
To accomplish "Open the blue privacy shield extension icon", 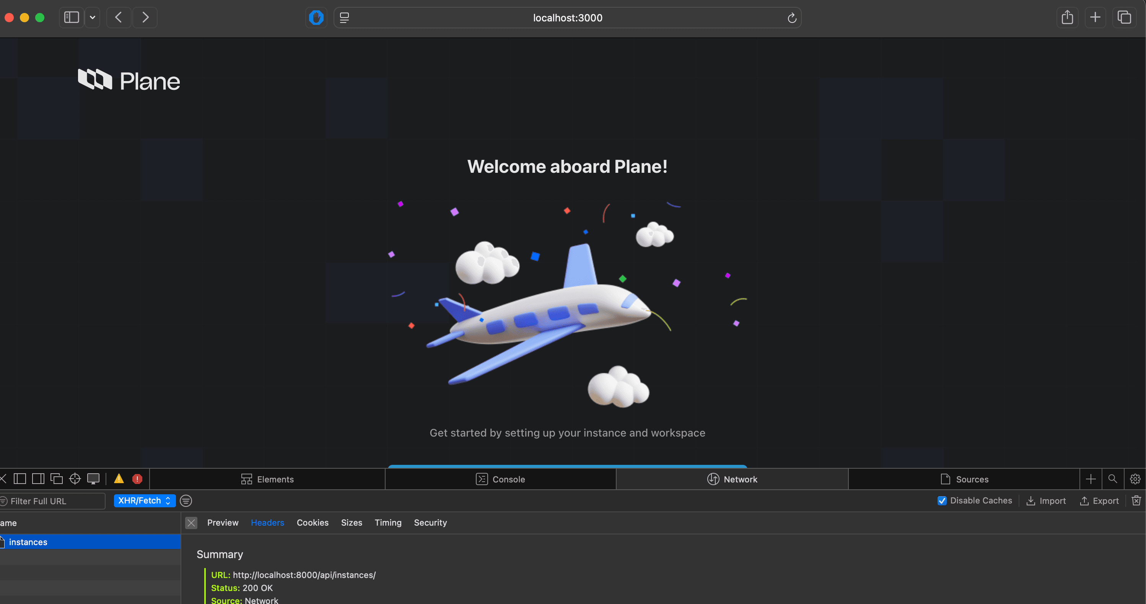I will click(316, 18).
